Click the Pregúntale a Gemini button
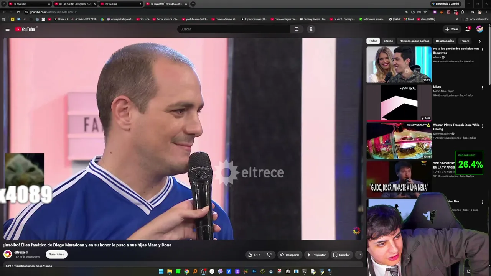The height and width of the screenshot is (276, 491). click(x=445, y=4)
